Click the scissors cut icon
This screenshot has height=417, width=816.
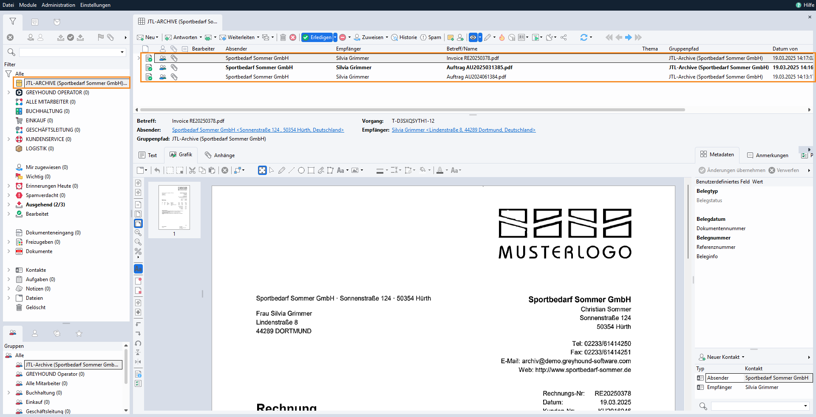pos(192,170)
